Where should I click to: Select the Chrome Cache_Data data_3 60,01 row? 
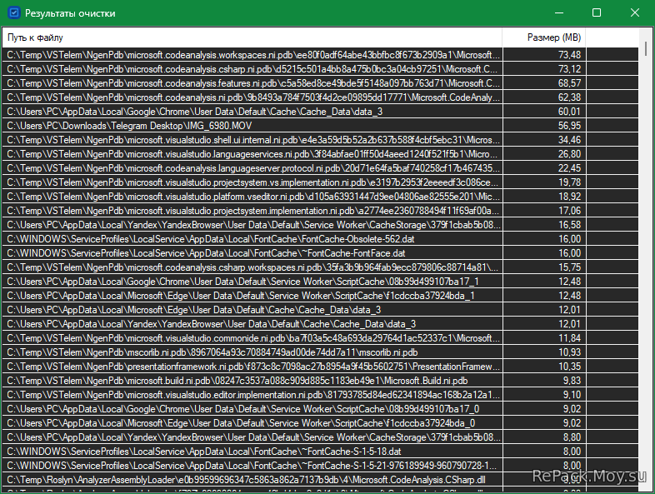click(250, 111)
